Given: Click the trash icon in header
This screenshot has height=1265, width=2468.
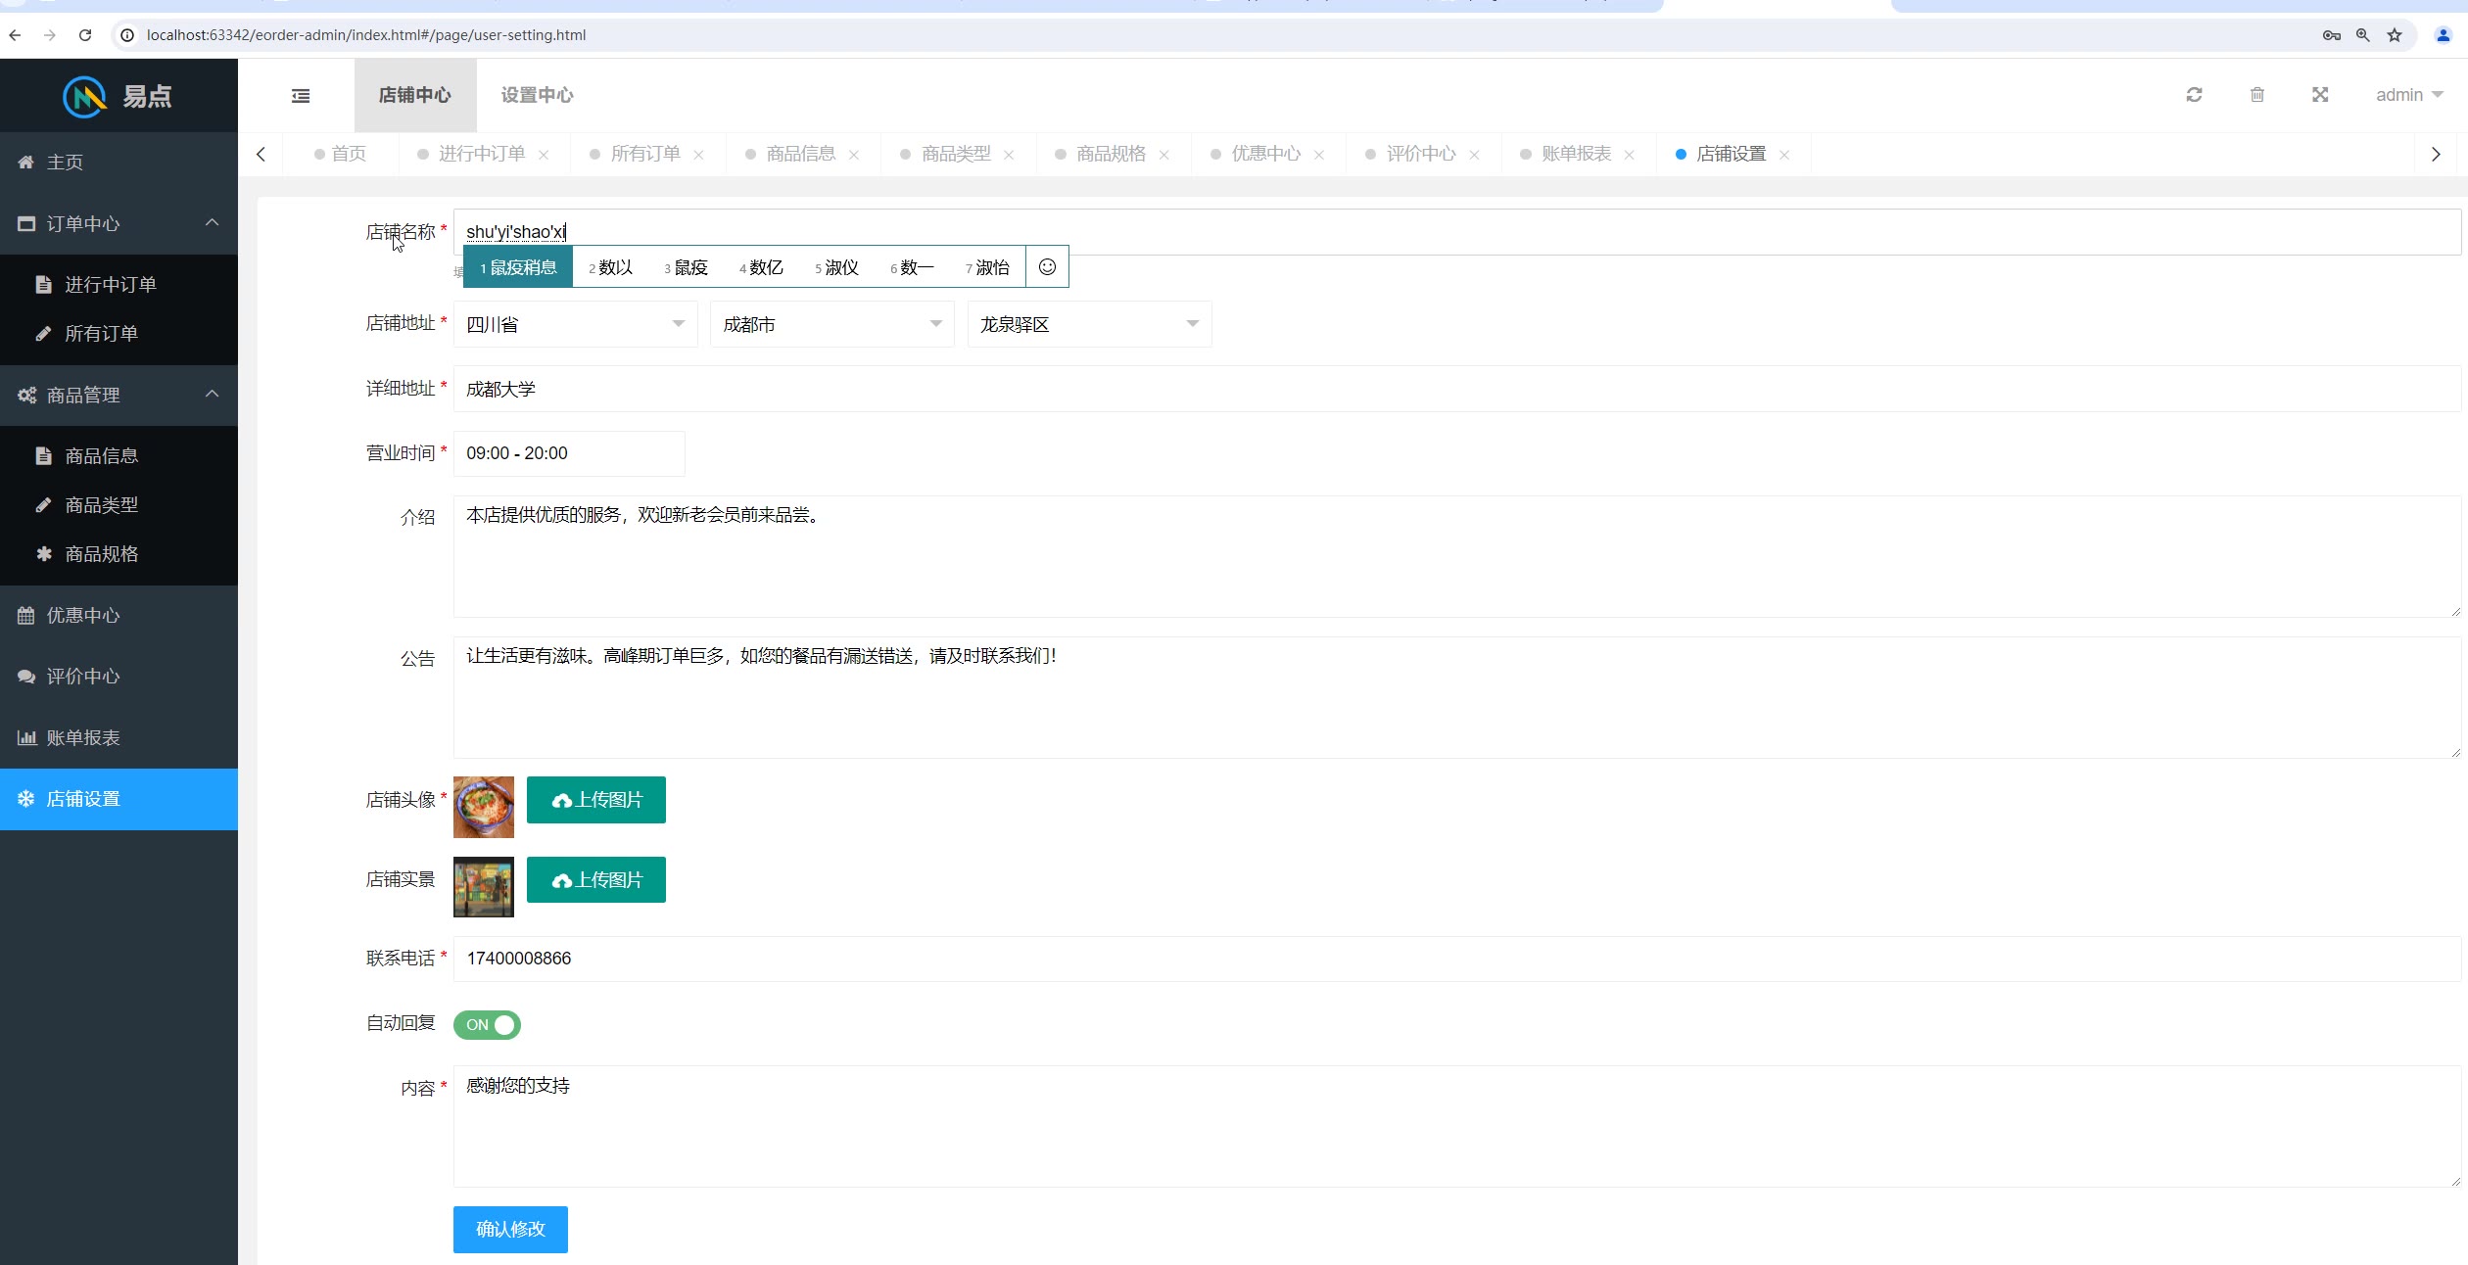Looking at the screenshot, I should point(2256,95).
